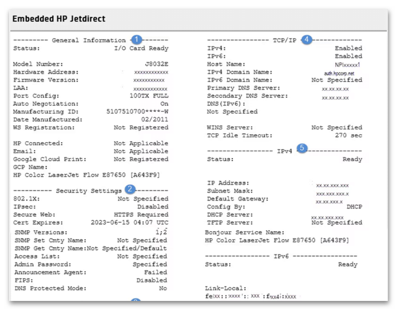Click "Not Specified/Default" SNMP Get community value
Viewport: 397px width, 310px height.
click(127, 248)
